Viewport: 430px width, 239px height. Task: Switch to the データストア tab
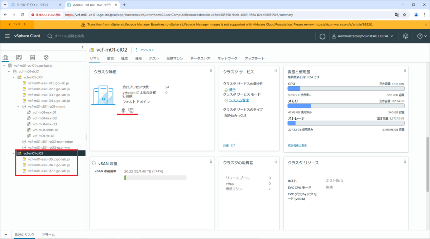point(200,58)
